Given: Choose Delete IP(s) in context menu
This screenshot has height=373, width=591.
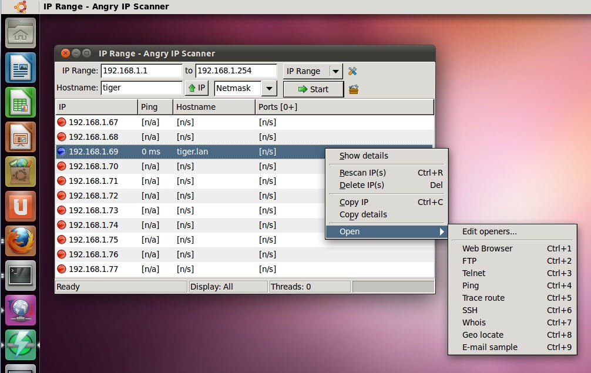Looking at the screenshot, I should tap(387, 185).
